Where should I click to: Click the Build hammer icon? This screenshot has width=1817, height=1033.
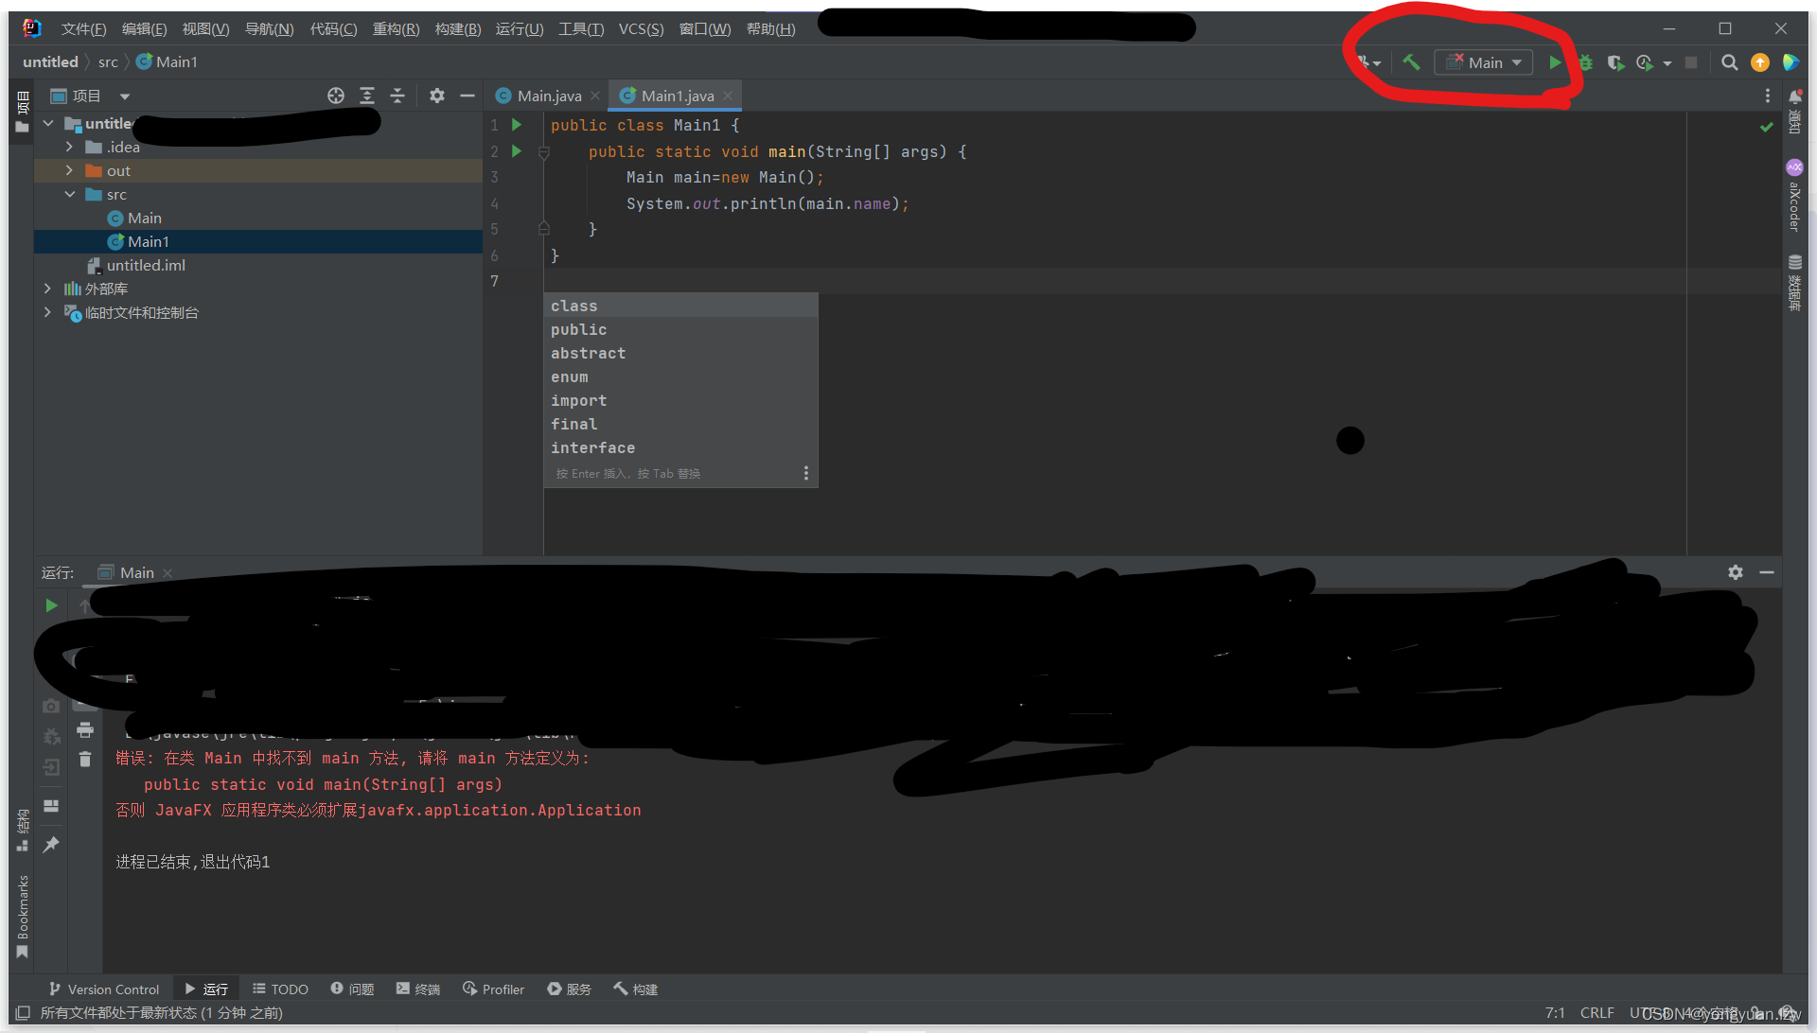tap(1411, 62)
